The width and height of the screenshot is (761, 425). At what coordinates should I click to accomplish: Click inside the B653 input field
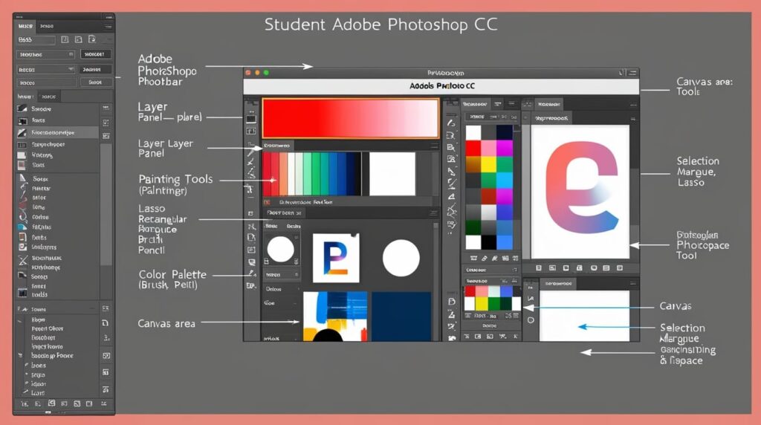pos(36,40)
